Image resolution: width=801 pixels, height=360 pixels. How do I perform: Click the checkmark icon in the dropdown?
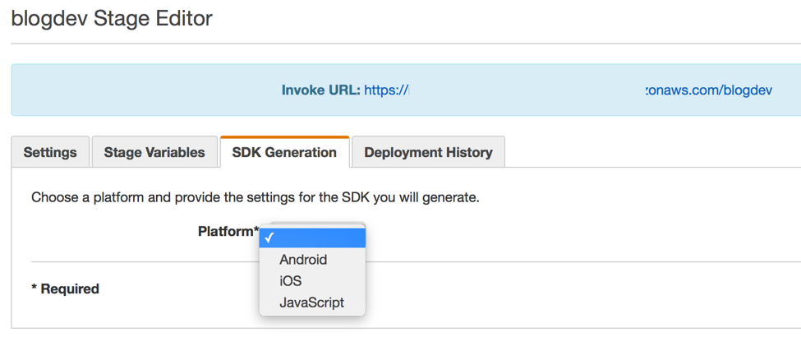click(269, 238)
